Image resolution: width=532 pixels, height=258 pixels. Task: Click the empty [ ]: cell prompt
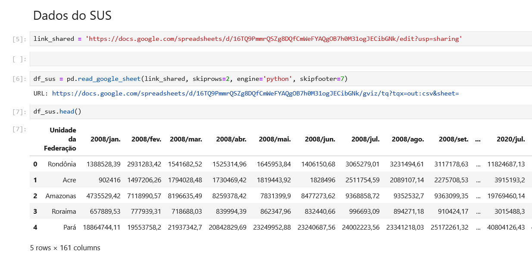point(19,59)
